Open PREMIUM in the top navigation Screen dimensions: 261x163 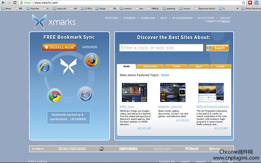click(129, 18)
